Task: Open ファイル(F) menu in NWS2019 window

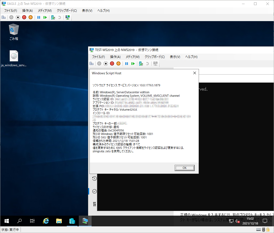Action: point(98,57)
